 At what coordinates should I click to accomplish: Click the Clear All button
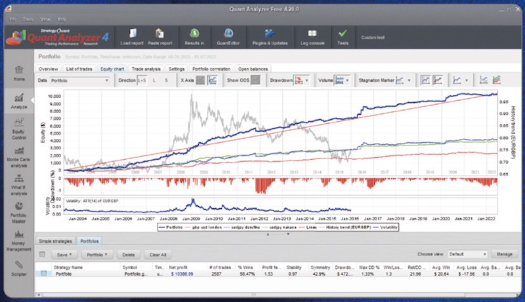click(157, 254)
